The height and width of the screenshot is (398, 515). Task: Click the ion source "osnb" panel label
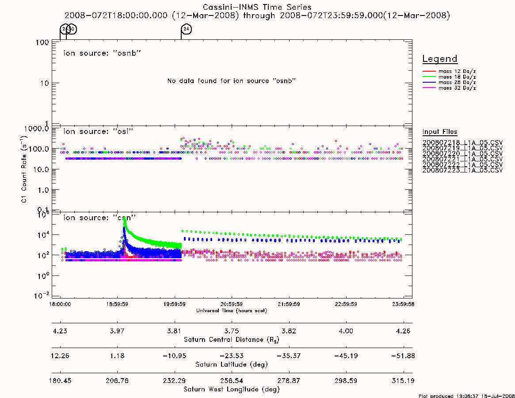[x=102, y=53]
